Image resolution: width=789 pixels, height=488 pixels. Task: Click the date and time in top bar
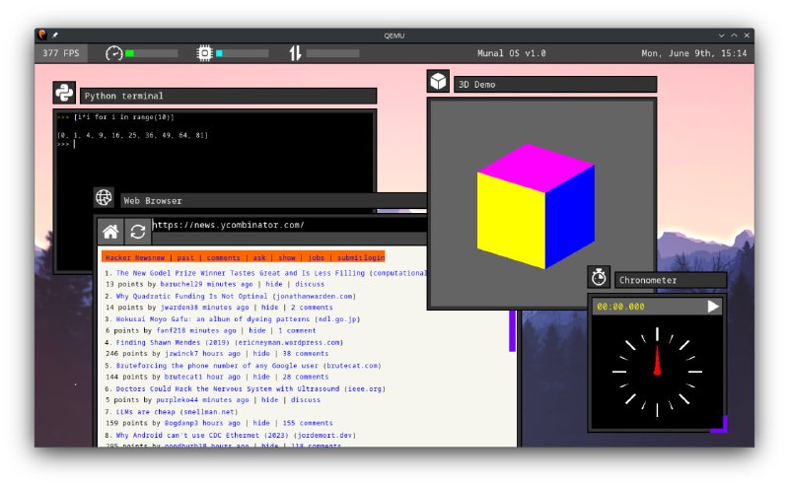click(693, 53)
